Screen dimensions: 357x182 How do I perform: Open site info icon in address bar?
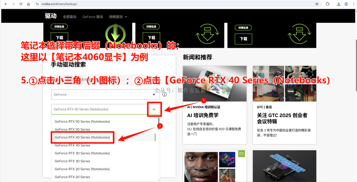tap(38, 4)
